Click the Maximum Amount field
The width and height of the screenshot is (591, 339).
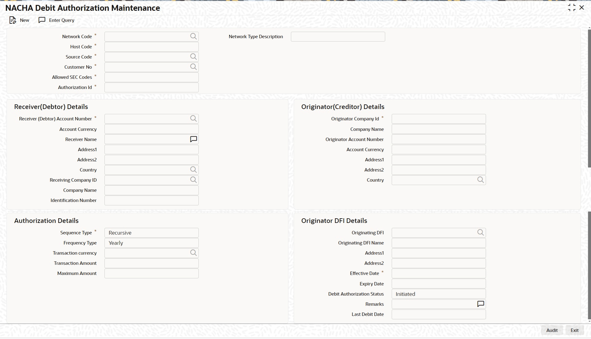coord(152,273)
